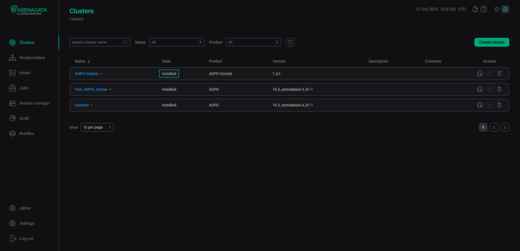Open the Hostproviders section

[x=32, y=57]
